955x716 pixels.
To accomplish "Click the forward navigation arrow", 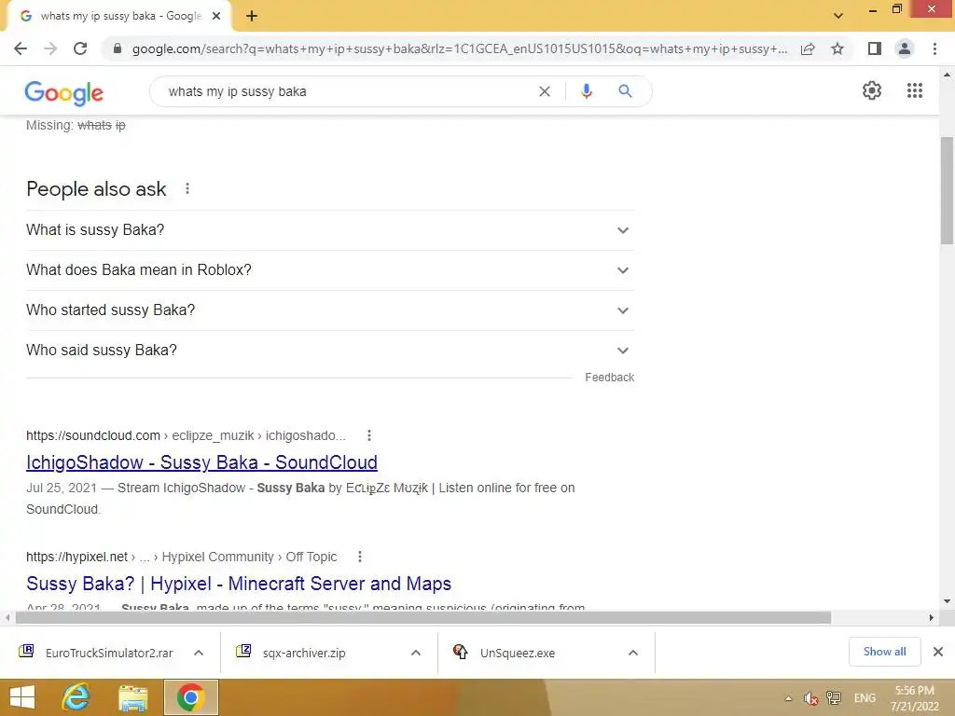I will [x=50, y=48].
